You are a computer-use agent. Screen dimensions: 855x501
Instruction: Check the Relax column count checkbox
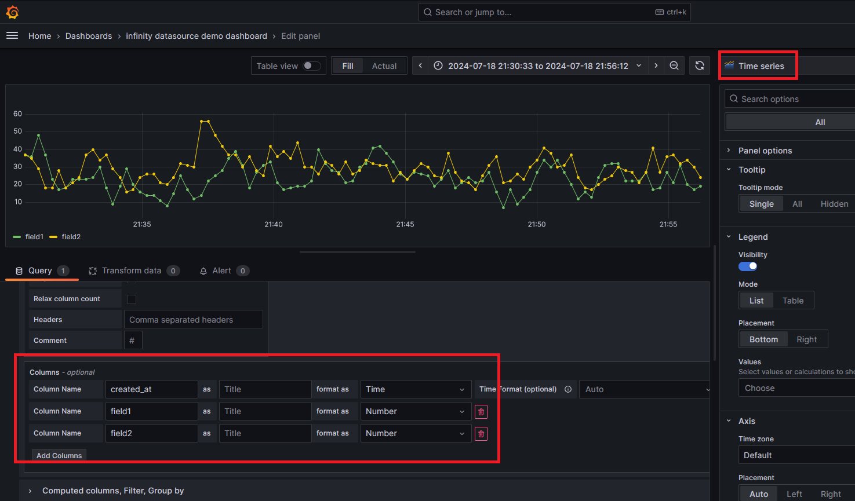tap(132, 299)
